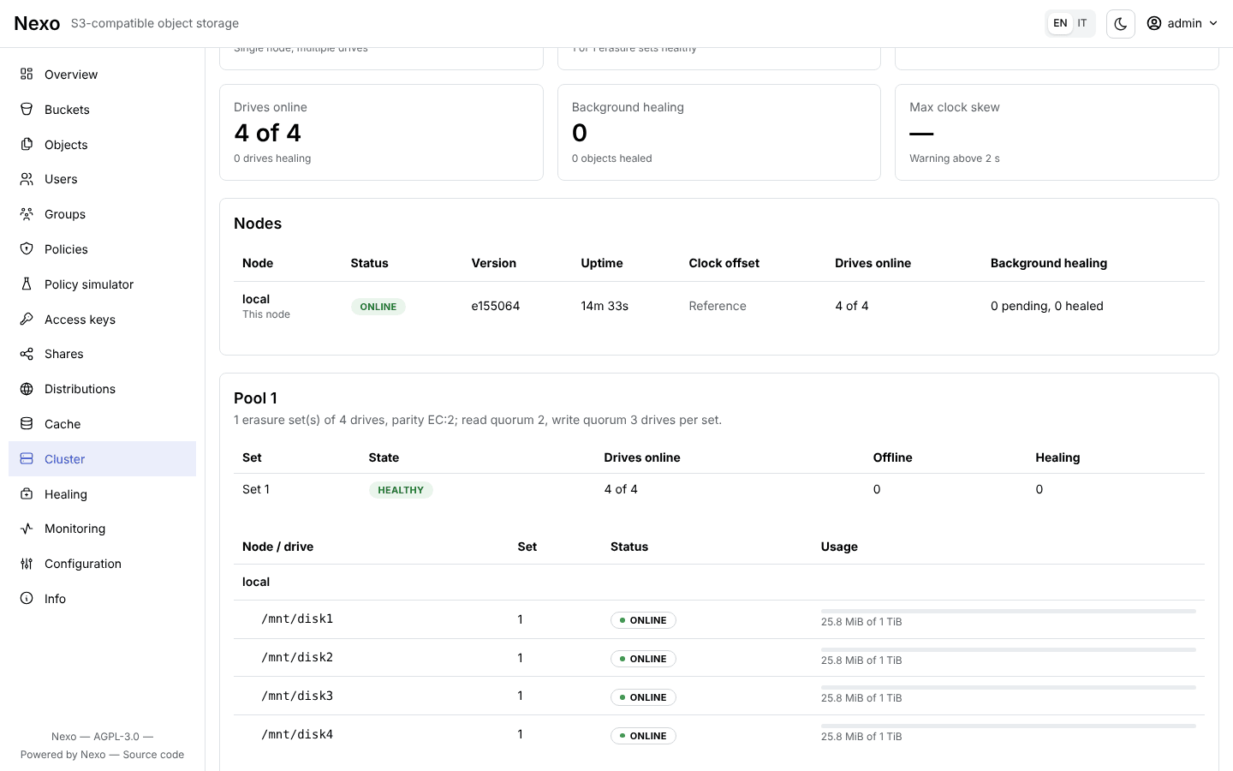Go to the Buckets page
The image size is (1233, 771).
pyautogui.click(x=103, y=110)
